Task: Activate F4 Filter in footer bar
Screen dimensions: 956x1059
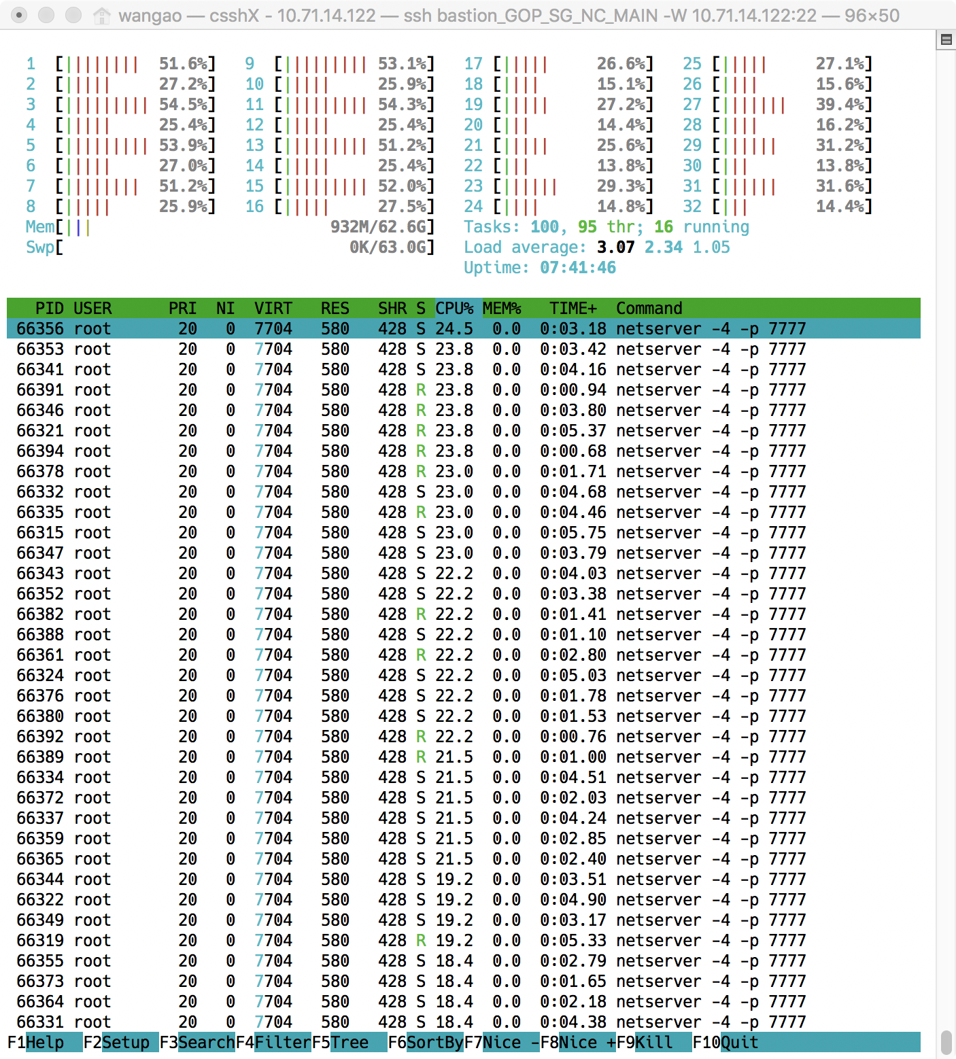Action: 273,1042
